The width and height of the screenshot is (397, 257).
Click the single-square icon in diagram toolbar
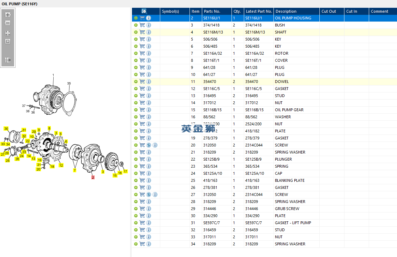click(x=8, y=41)
